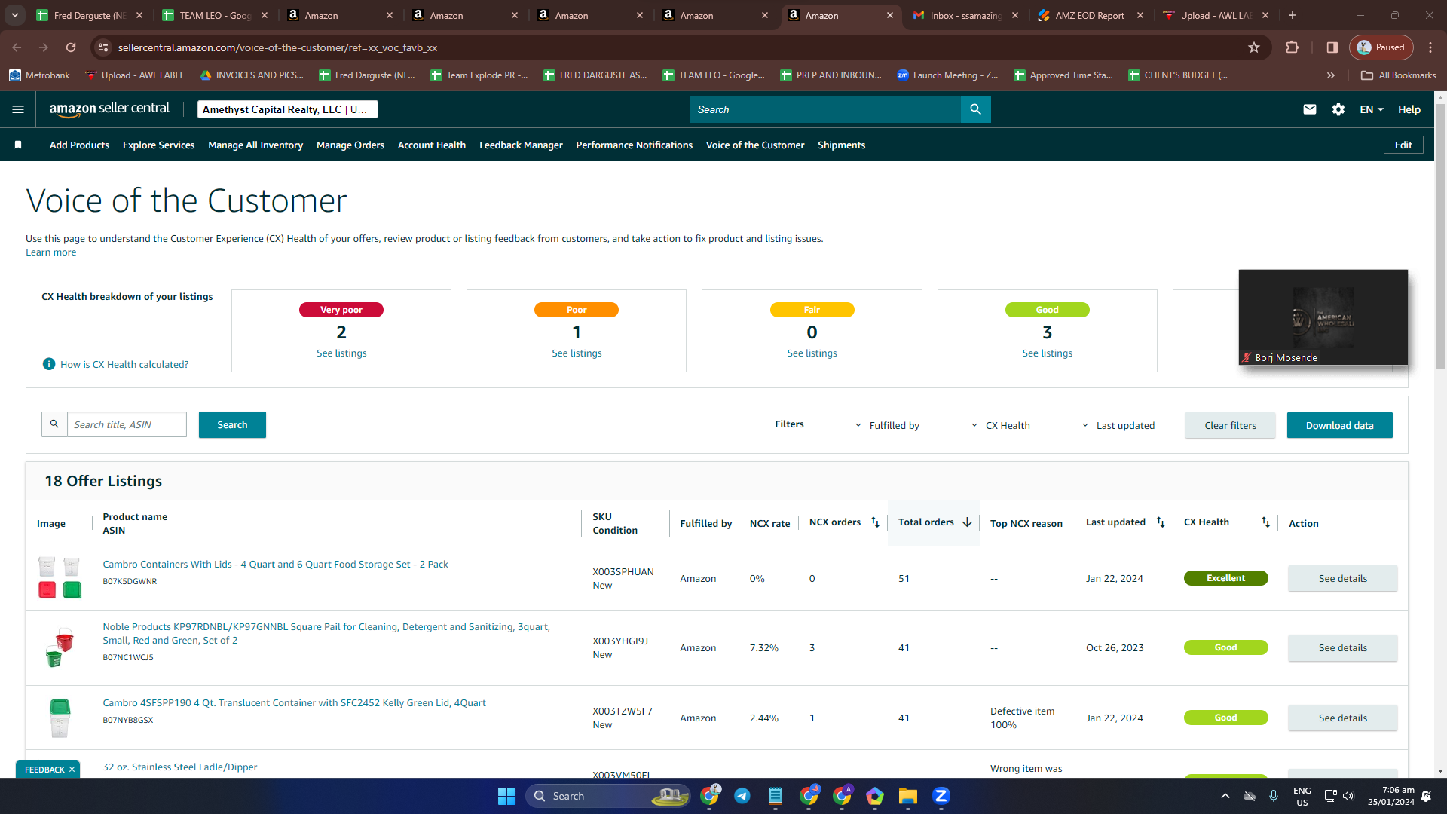
Task: Open the Amethyst Capital Realty account switcher
Action: tap(288, 109)
